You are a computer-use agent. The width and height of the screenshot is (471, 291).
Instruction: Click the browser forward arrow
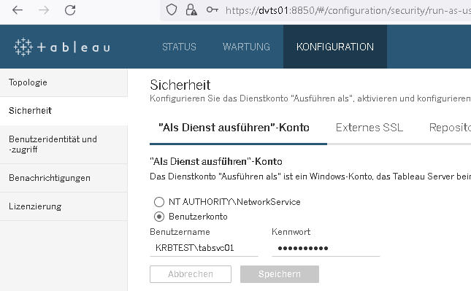pos(44,10)
